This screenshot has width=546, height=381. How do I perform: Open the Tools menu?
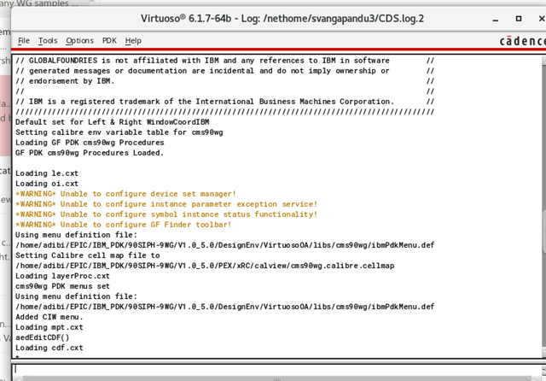click(48, 41)
